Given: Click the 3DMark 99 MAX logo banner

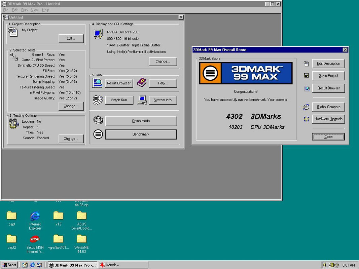Looking at the screenshot, I should pyautogui.click(x=246, y=73).
